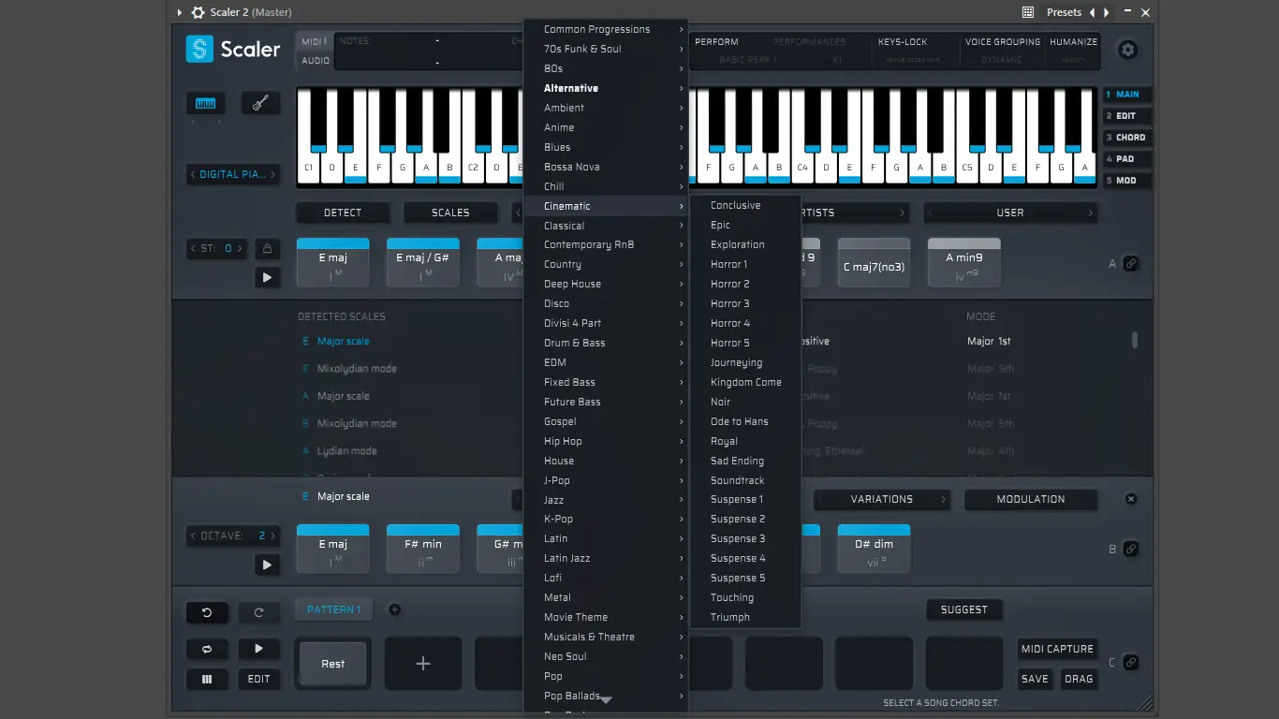Go to the next preset arrow
1279x719 pixels.
(1107, 12)
